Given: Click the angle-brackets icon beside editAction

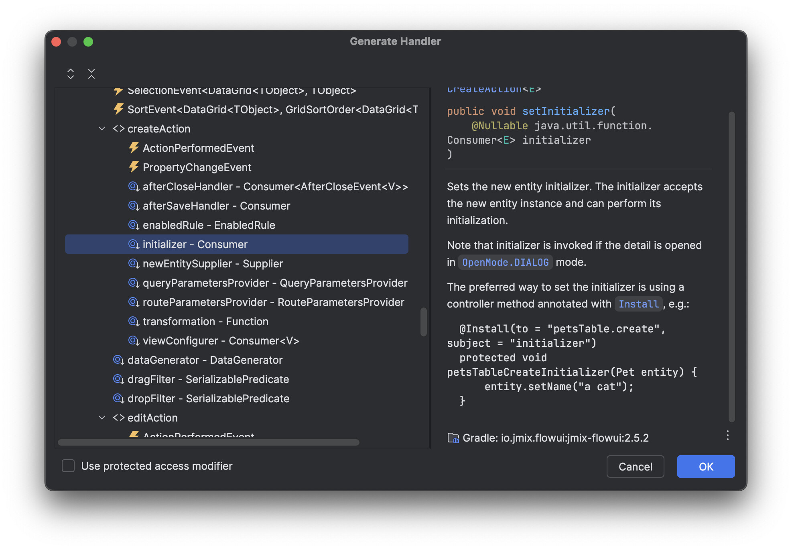Looking at the screenshot, I should click(x=118, y=418).
